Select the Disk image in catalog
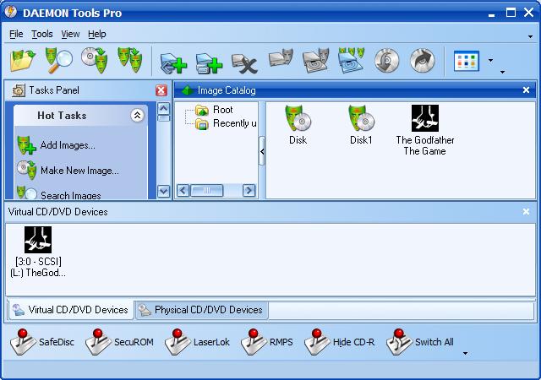Image resolution: width=541 pixels, height=380 pixels. 298,125
